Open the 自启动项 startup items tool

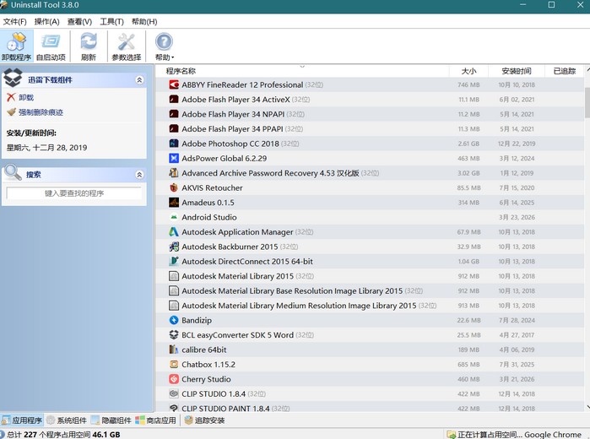coord(51,46)
